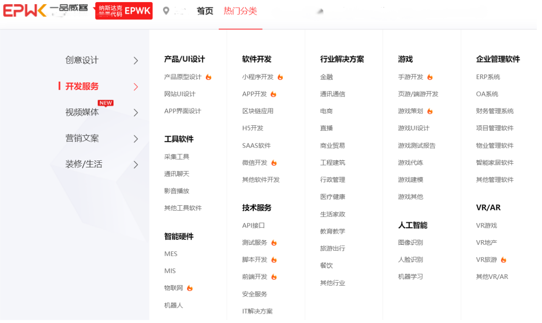This screenshot has width=542, height=323.
Task: Click the 测试服务 entry
Action: tap(255, 243)
